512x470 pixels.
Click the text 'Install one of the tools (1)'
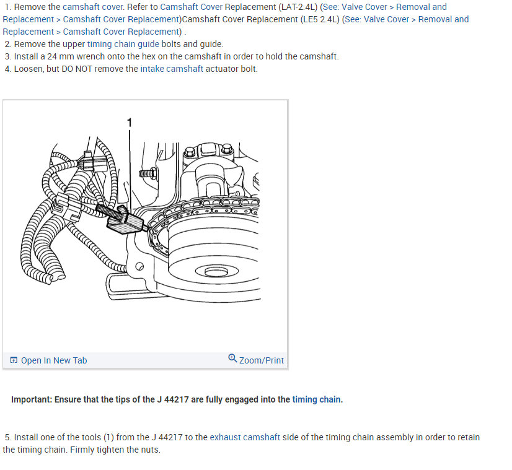click(64, 437)
